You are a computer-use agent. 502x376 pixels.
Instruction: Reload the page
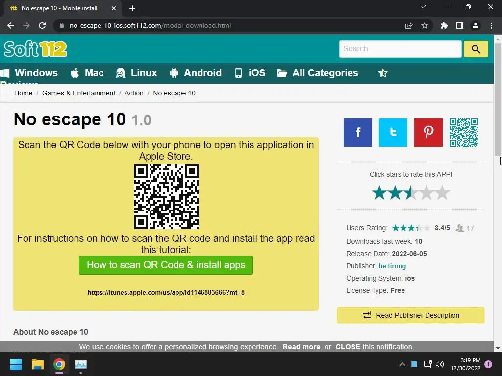(x=42, y=25)
